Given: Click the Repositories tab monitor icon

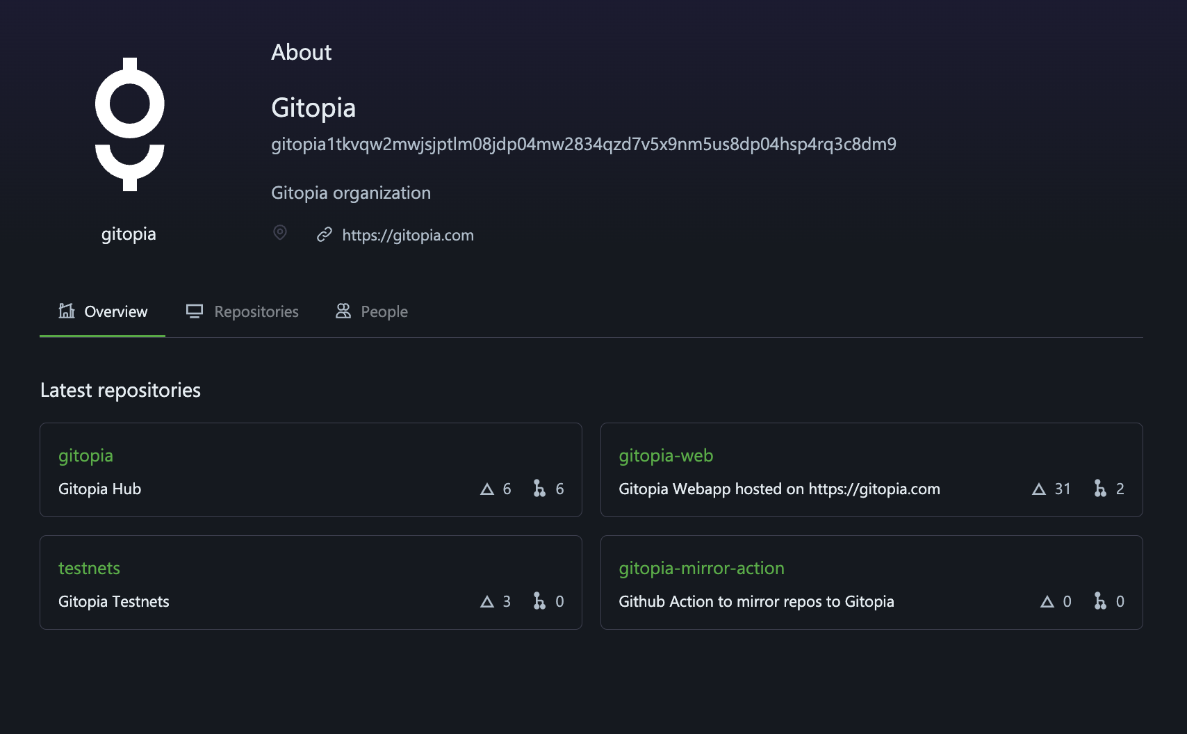Looking at the screenshot, I should (195, 311).
